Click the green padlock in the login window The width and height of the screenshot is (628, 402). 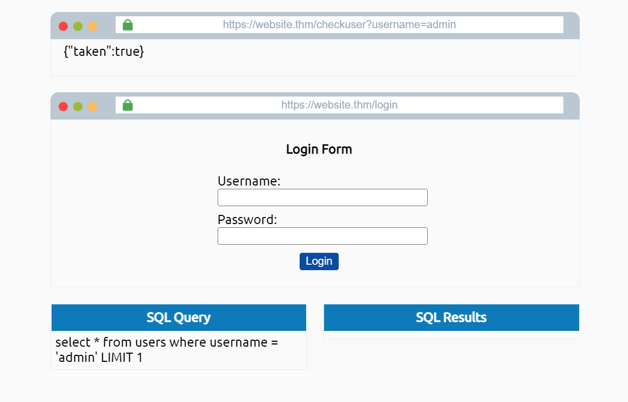click(x=128, y=105)
